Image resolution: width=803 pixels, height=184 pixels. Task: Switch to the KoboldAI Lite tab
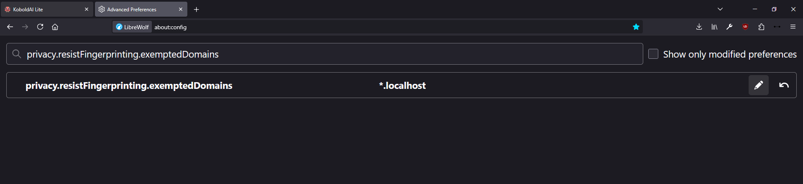(42, 9)
